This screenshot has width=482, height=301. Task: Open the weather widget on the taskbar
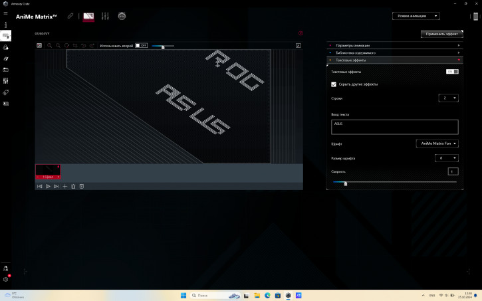click(15, 296)
